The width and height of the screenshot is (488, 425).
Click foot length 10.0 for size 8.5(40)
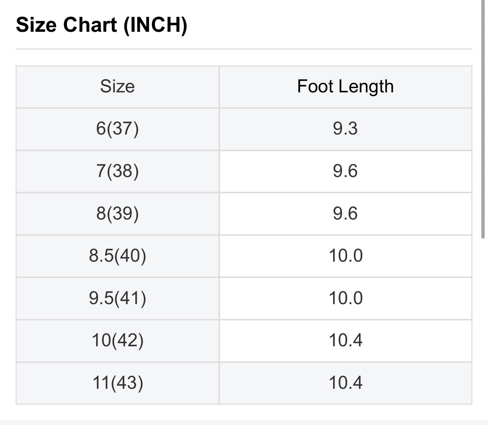coord(345,256)
